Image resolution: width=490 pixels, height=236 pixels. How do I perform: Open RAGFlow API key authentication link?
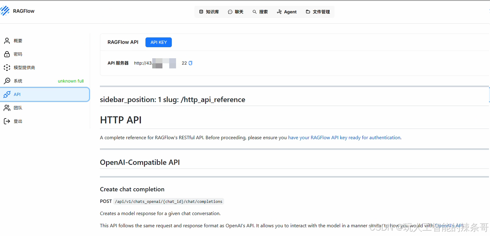click(344, 137)
